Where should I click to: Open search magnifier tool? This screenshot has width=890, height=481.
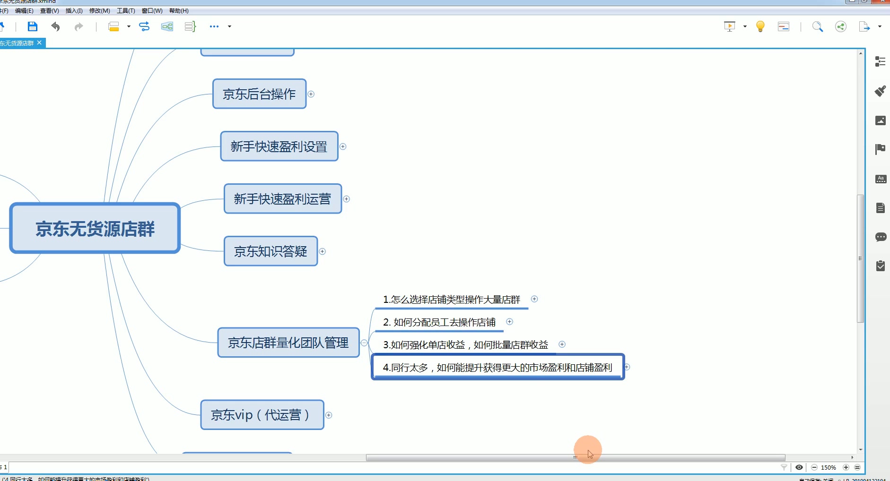click(x=818, y=26)
